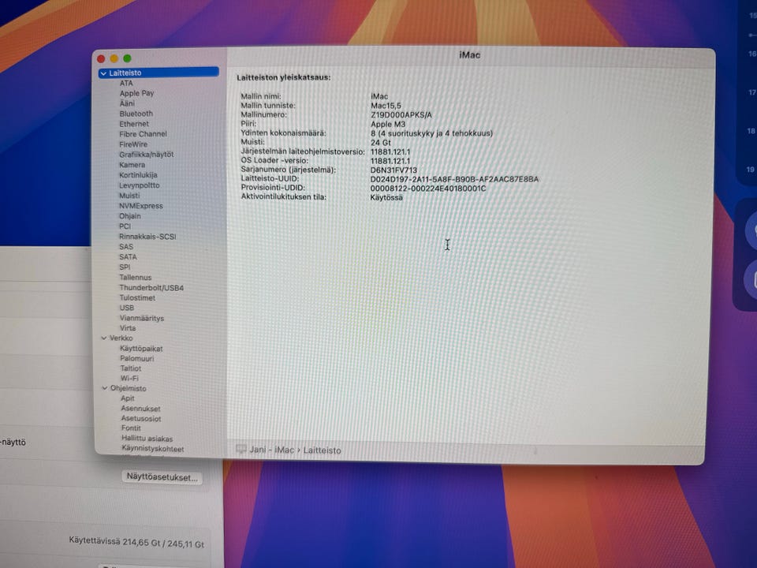Select Fontit under Ohjelmisto
This screenshot has width=757, height=568.
131,428
